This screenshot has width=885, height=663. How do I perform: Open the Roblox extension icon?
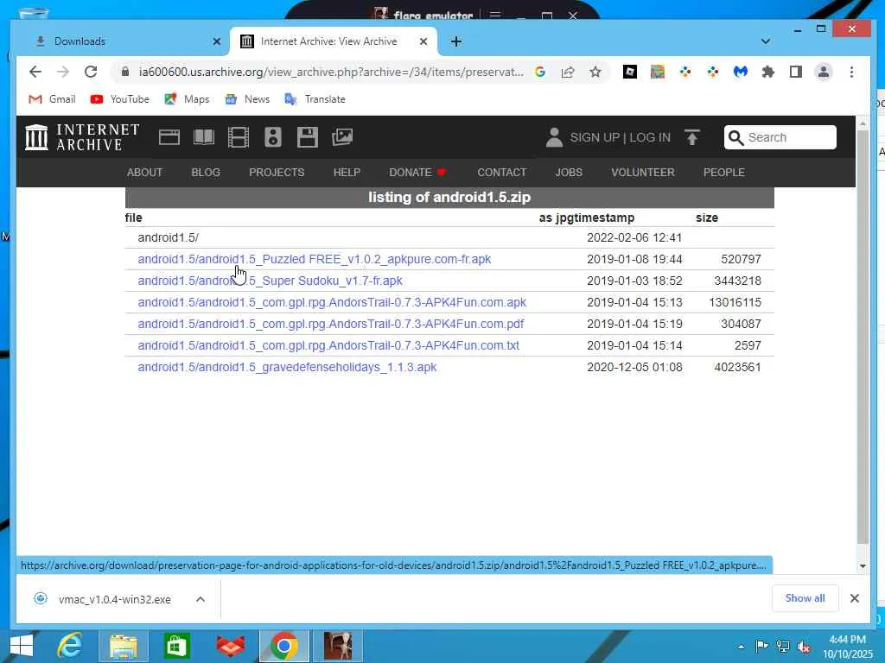point(630,72)
